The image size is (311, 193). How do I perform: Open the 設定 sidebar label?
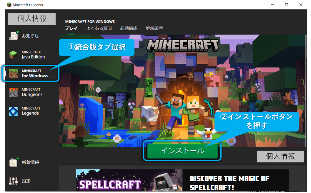pos(26,181)
